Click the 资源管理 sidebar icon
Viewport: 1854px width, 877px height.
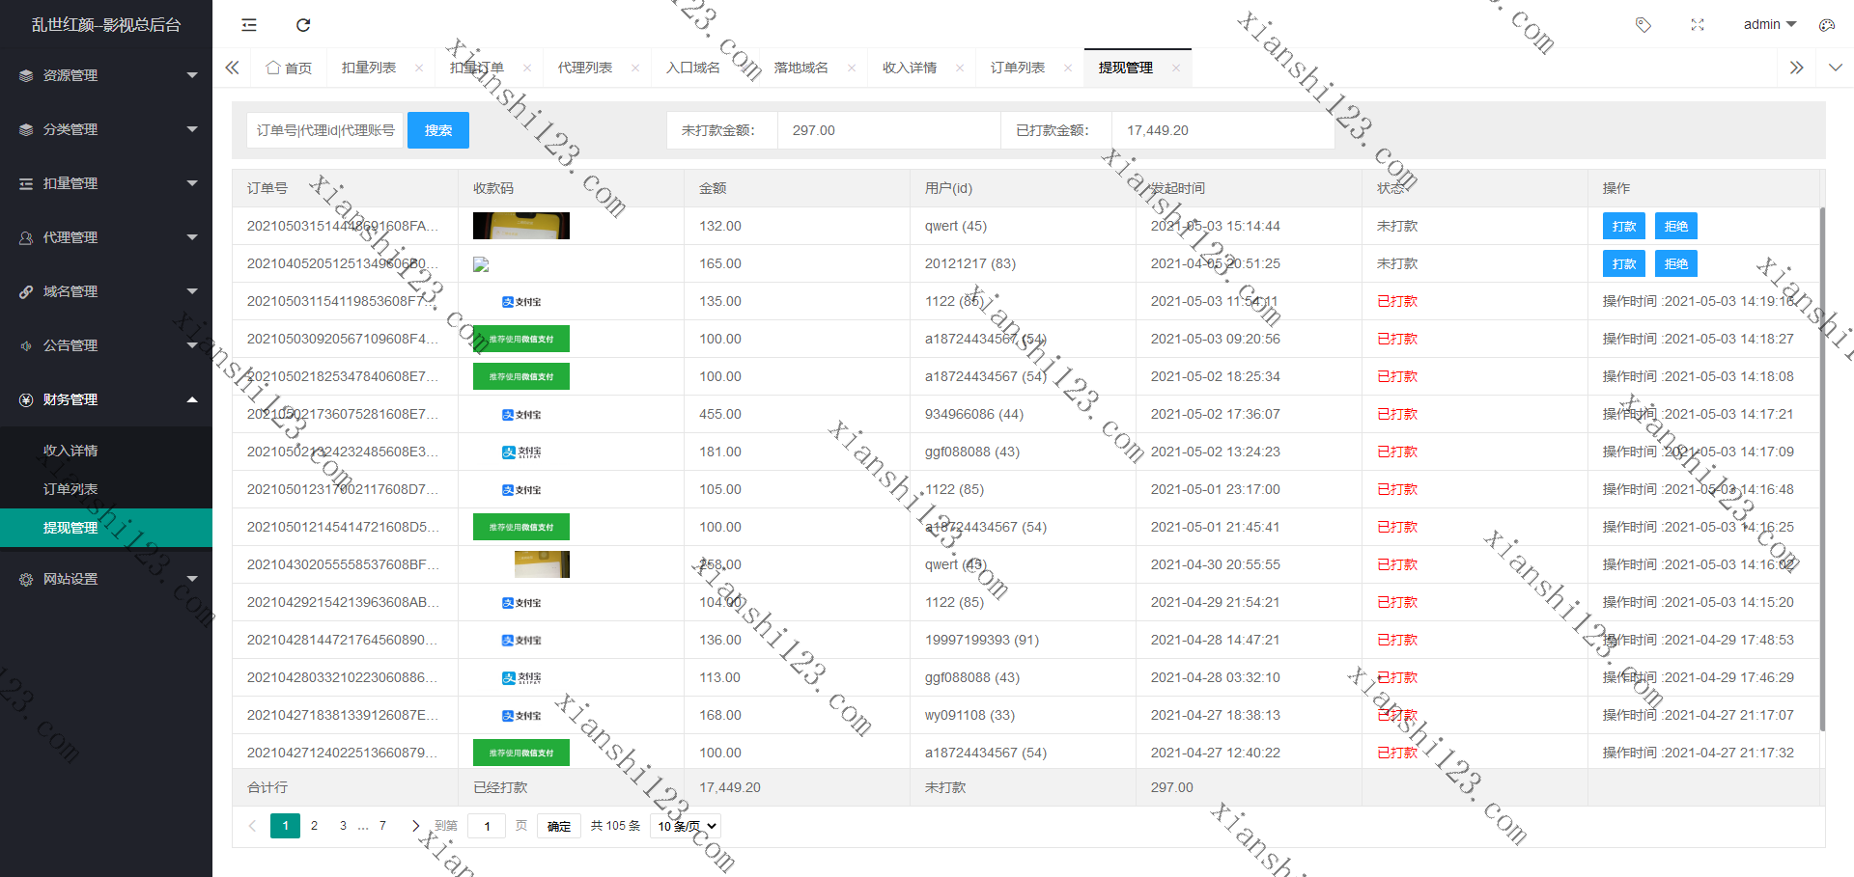point(26,75)
